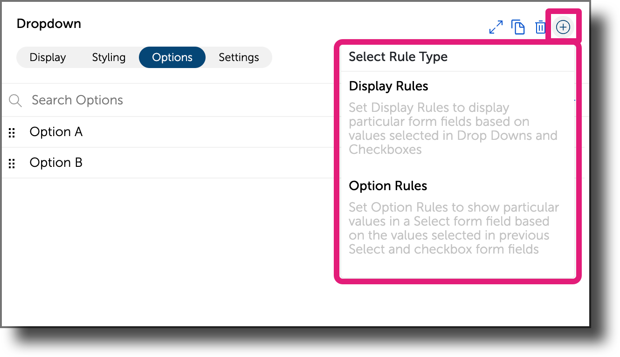620x357 pixels.
Task: Delete the Dropdown field via trash icon
Action: pyautogui.click(x=540, y=27)
